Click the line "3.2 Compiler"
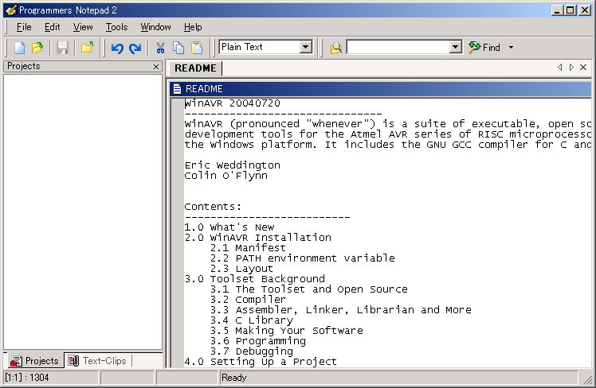Image resolution: width=596 pixels, height=388 pixels. pyautogui.click(x=248, y=300)
